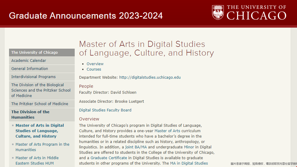
Task: Click the Associate Director: Brooke Luetgert text
Action: point(111,102)
